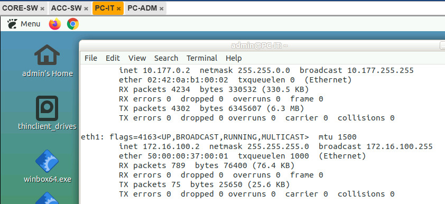Close the PC-ADM tab
Screen dimensions: 445x204
point(161,9)
